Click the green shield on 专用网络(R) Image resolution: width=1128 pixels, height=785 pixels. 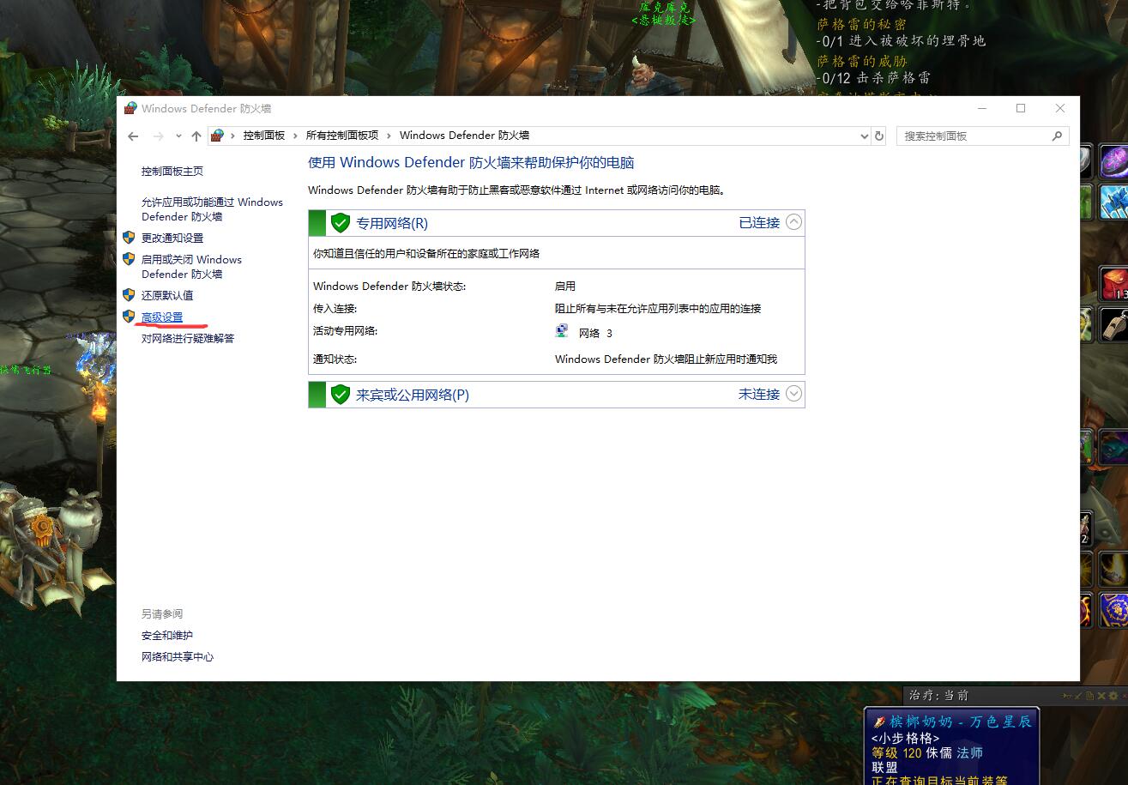pos(341,223)
